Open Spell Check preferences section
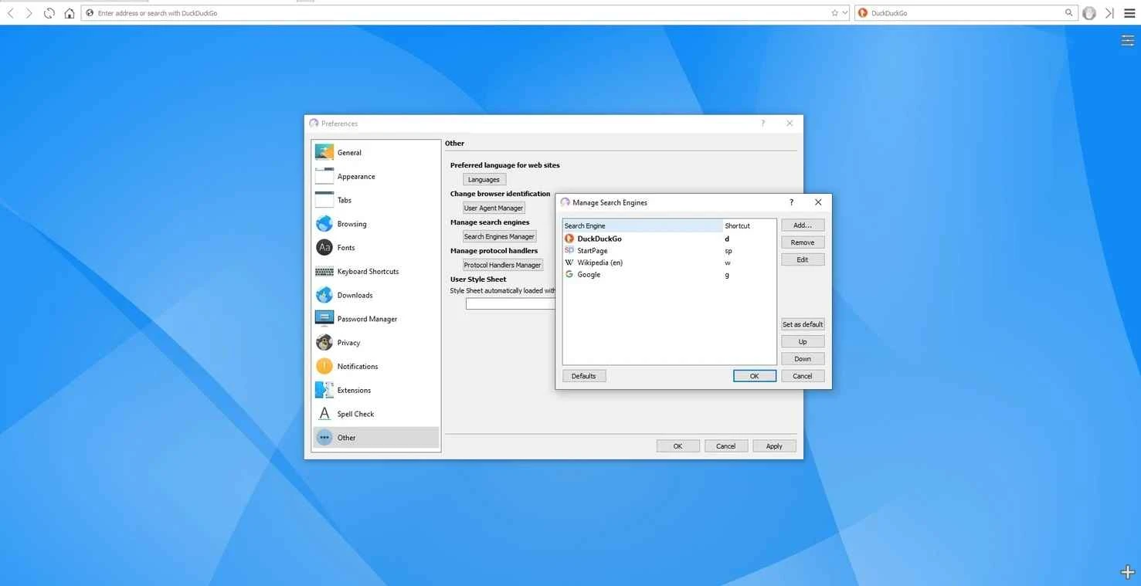The height and width of the screenshot is (586, 1141). pyautogui.click(x=376, y=414)
